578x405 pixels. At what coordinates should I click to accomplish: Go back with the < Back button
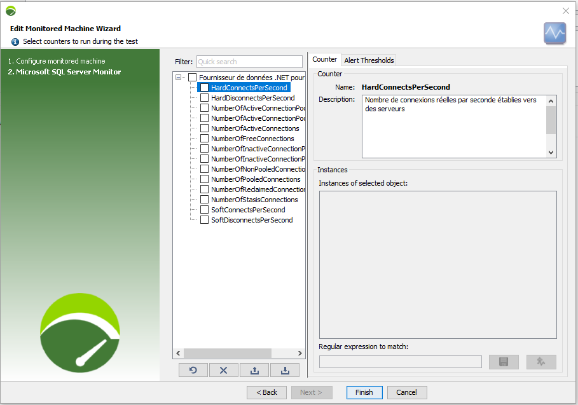tap(266, 392)
